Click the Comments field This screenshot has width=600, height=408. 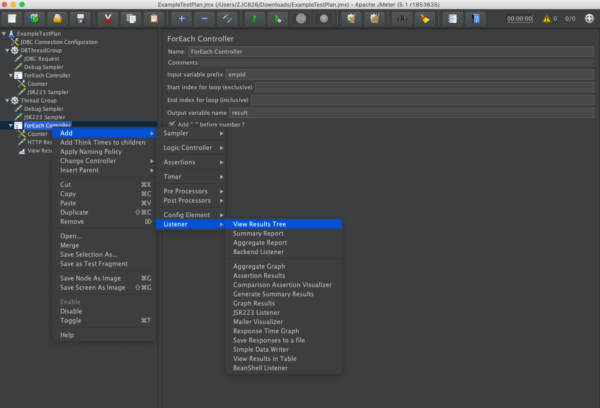coord(397,63)
